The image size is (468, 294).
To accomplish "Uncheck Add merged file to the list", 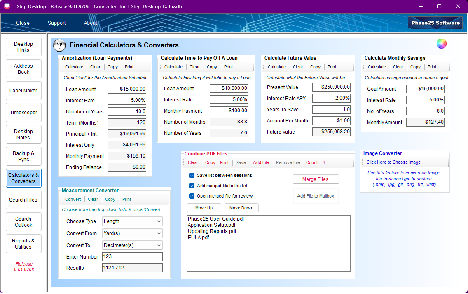I will click(192, 186).
